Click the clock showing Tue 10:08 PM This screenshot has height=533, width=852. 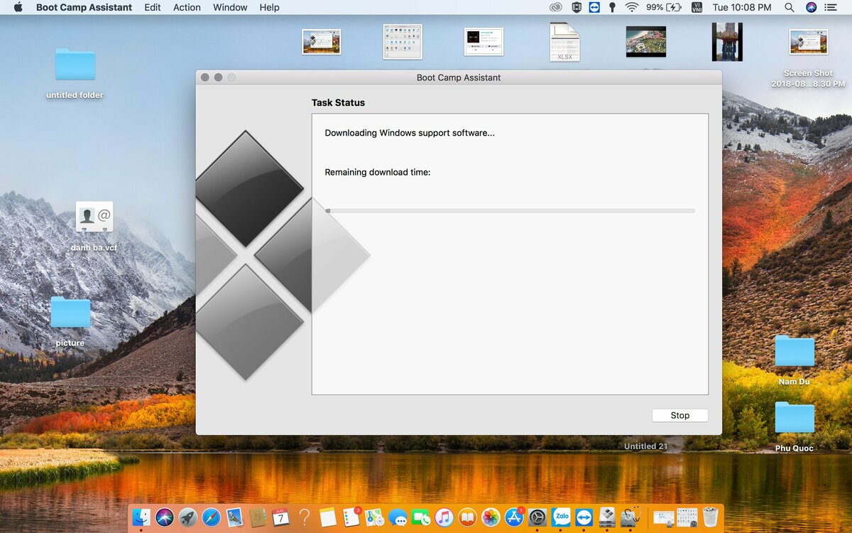click(x=741, y=7)
